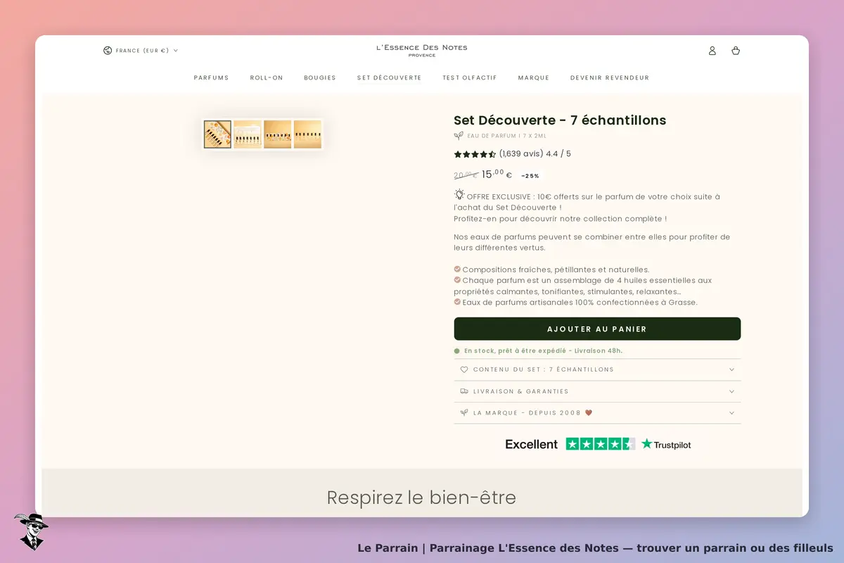Click the 15,00 € sale price
The width and height of the screenshot is (844, 563).
(497, 175)
